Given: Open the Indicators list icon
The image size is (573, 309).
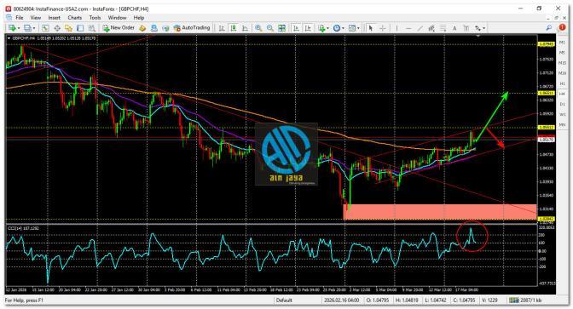Looking at the screenshot, I should 321,28.
